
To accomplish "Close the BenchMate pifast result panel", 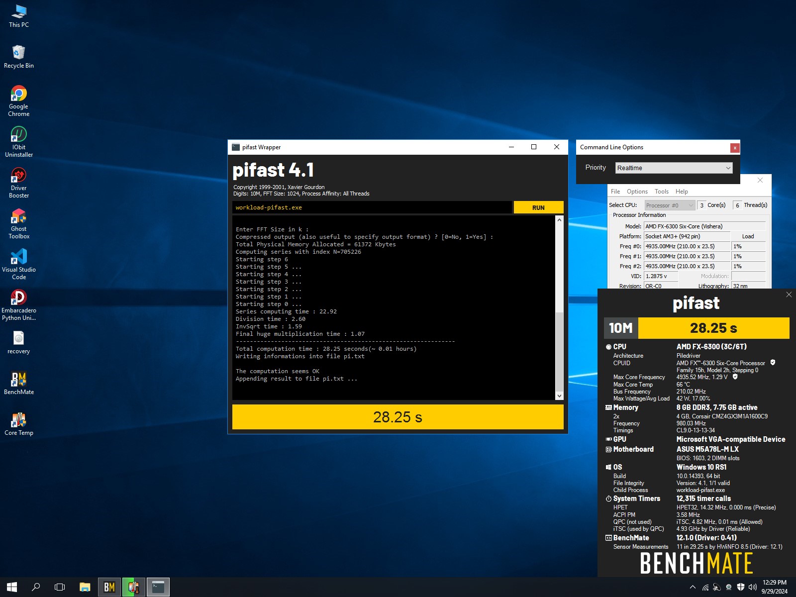I will (789, 295).
